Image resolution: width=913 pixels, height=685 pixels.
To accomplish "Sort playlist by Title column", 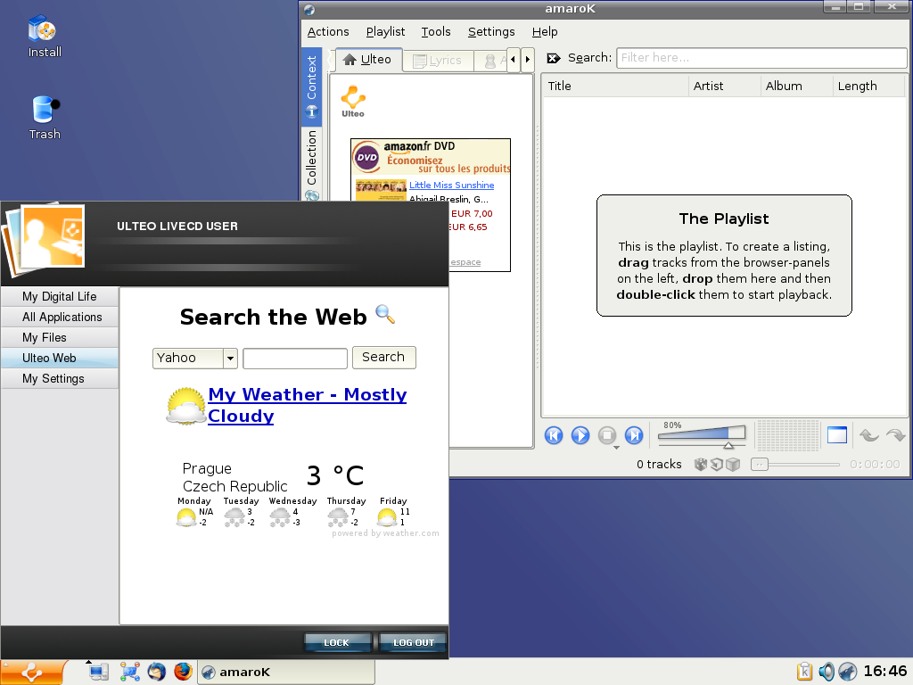I will coord(615,87).
